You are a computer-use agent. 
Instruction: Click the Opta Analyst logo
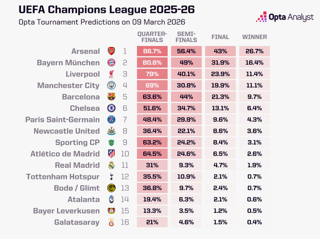285,17
